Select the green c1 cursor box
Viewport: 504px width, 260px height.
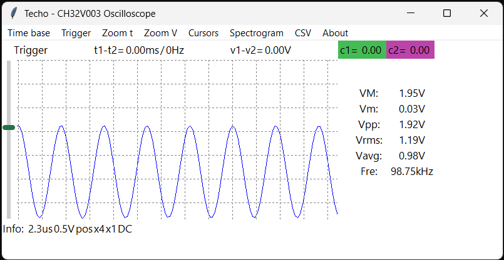pyautogui.click(x=362, y=50)
